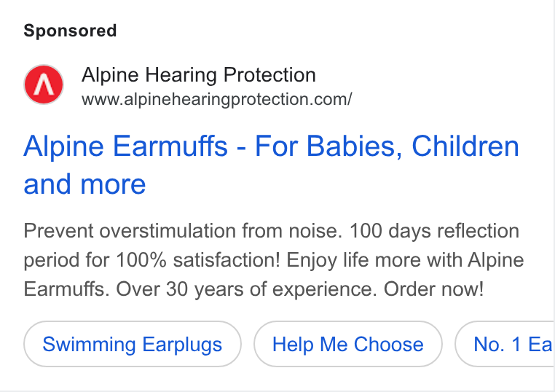Click the partially visible "No. 1 Ea" chip
The image size is (555, 392).
(505, 344)
